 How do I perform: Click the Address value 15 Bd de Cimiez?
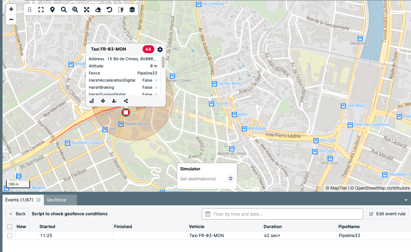click(x=132, y=59)
